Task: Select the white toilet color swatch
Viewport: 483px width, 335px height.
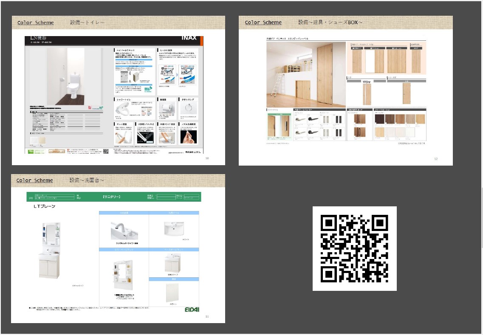Action: coord(34,140)
